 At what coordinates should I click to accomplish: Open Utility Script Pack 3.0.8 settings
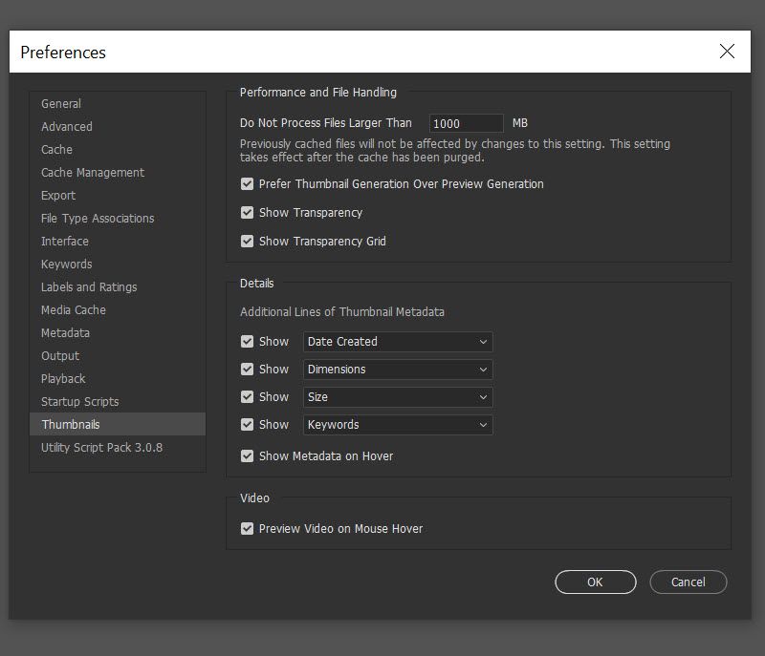click(101, 448)
